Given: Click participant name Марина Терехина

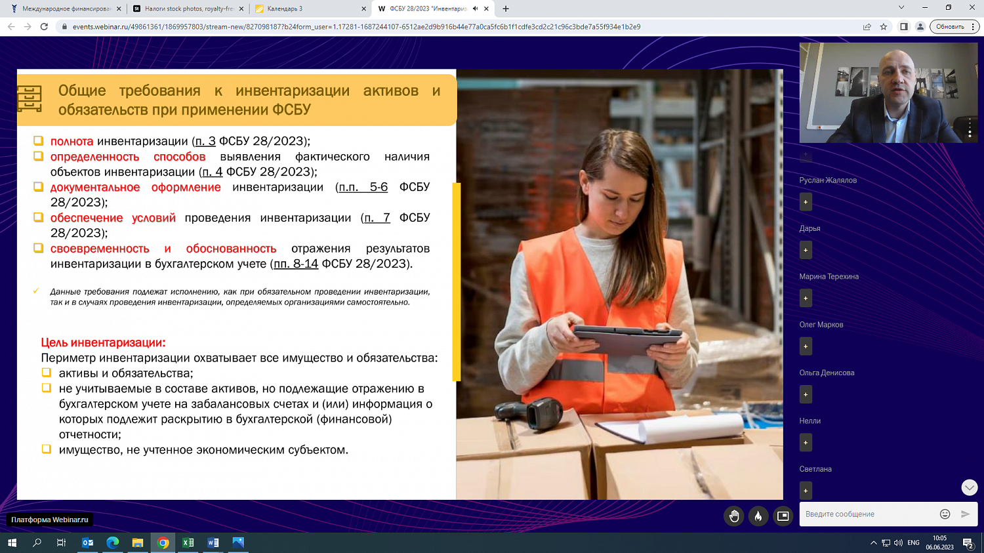Looking at the screenshot, I should coord(829,277).
